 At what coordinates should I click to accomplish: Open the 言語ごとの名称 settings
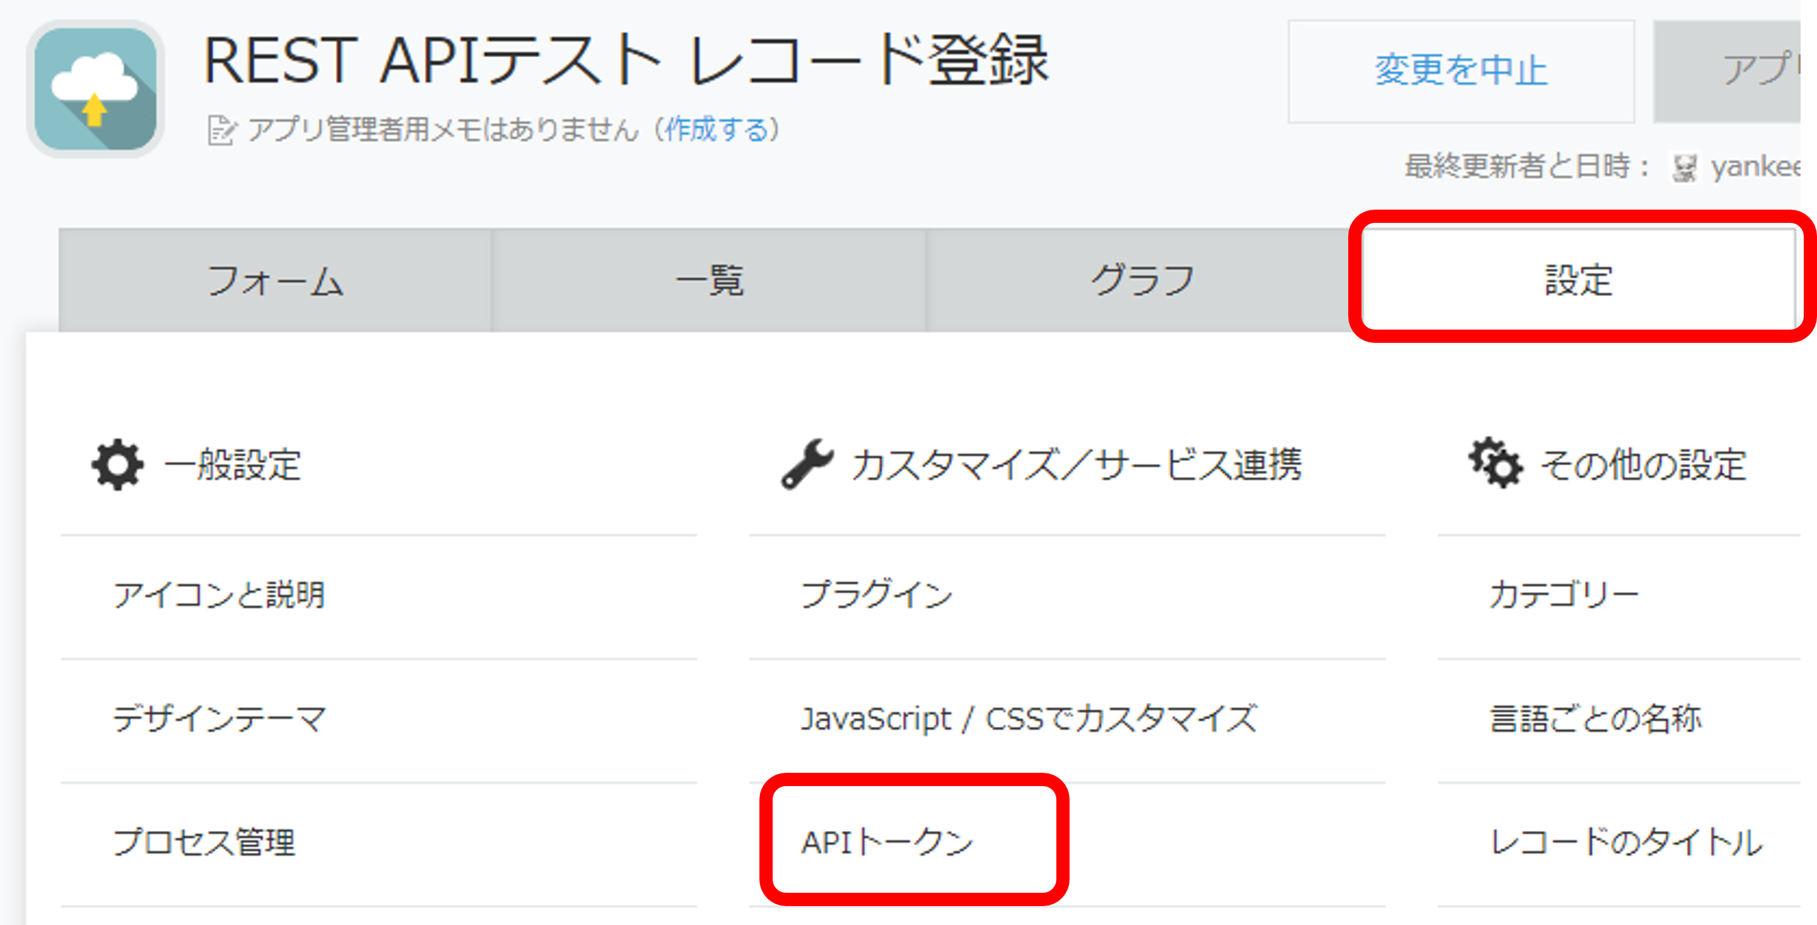coord(1595,719)
